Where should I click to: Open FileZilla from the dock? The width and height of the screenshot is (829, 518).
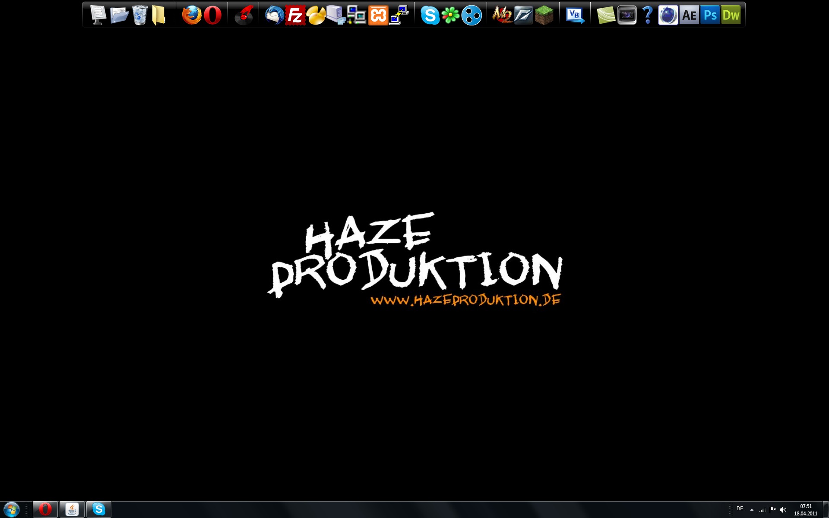pos(295,16)
